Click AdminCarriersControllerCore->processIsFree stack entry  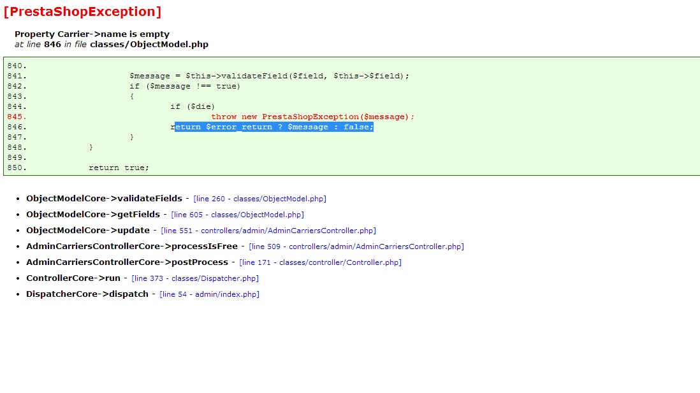pos(132,247)
